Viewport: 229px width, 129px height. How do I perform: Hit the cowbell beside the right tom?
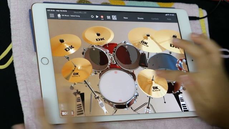coord(143,60)
